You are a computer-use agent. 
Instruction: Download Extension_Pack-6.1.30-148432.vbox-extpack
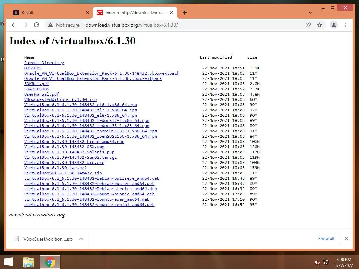pos(102,73)
